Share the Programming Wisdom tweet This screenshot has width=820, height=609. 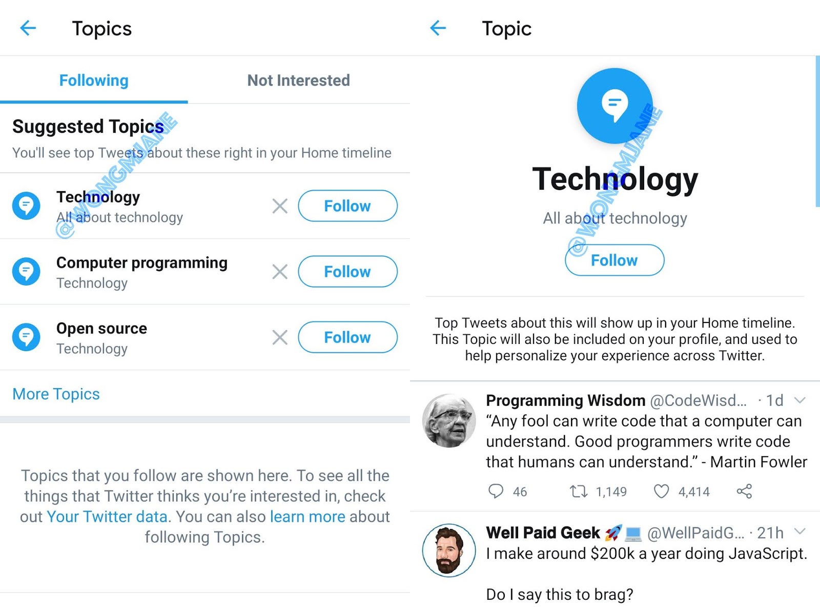click(744, 491)
